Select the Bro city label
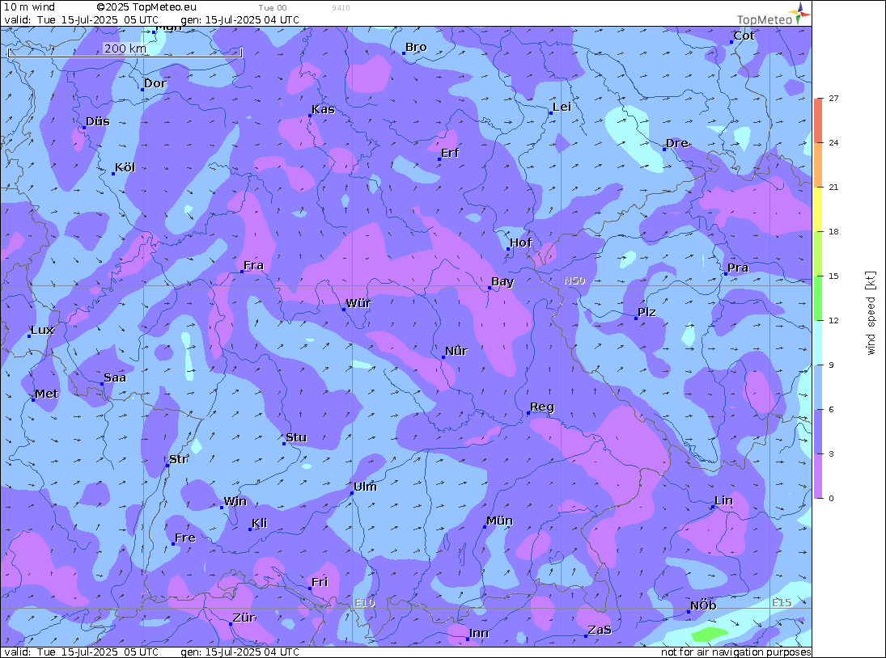Screen dimensions: 886x658 [x=416, y=48]
